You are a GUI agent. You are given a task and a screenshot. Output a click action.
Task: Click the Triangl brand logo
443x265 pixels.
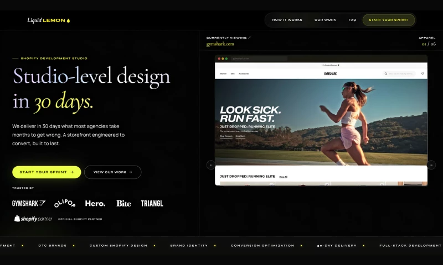pos(152,203)
